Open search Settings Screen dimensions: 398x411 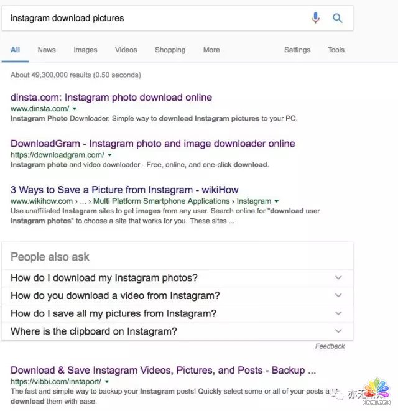(x=297, y=50)
